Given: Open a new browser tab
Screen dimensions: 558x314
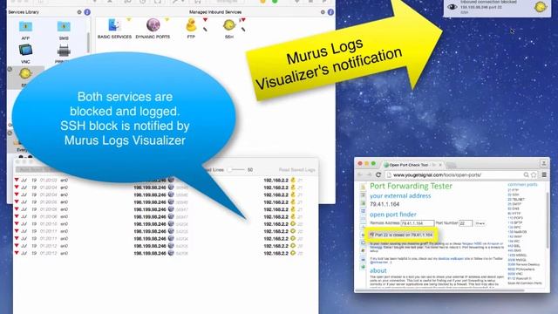Looking at the screenshot, I should click(x=451, y=165).
